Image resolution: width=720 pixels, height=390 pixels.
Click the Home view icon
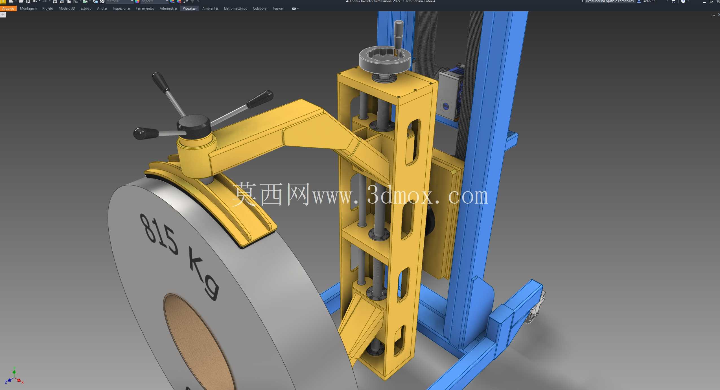click(x=55, y=1)
